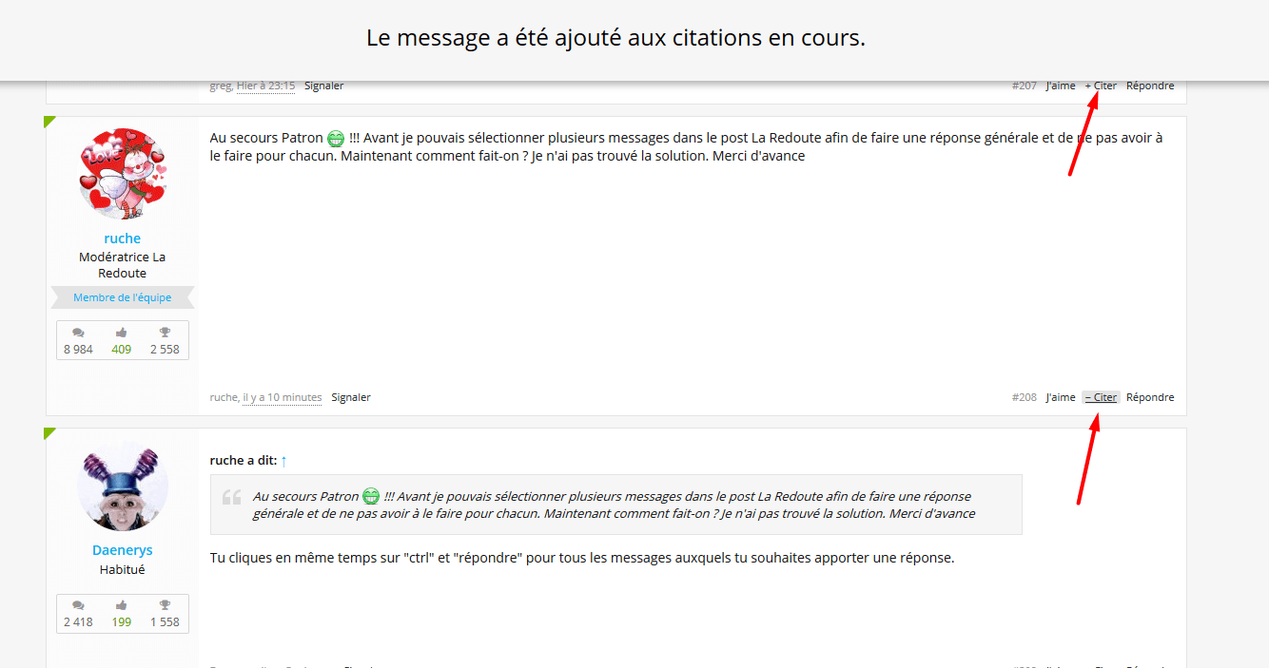Click the trophy icon in ruche's stats
1269x668 pixels.
165,333
